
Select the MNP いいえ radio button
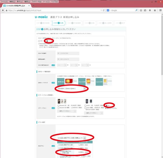click(47, 41)
